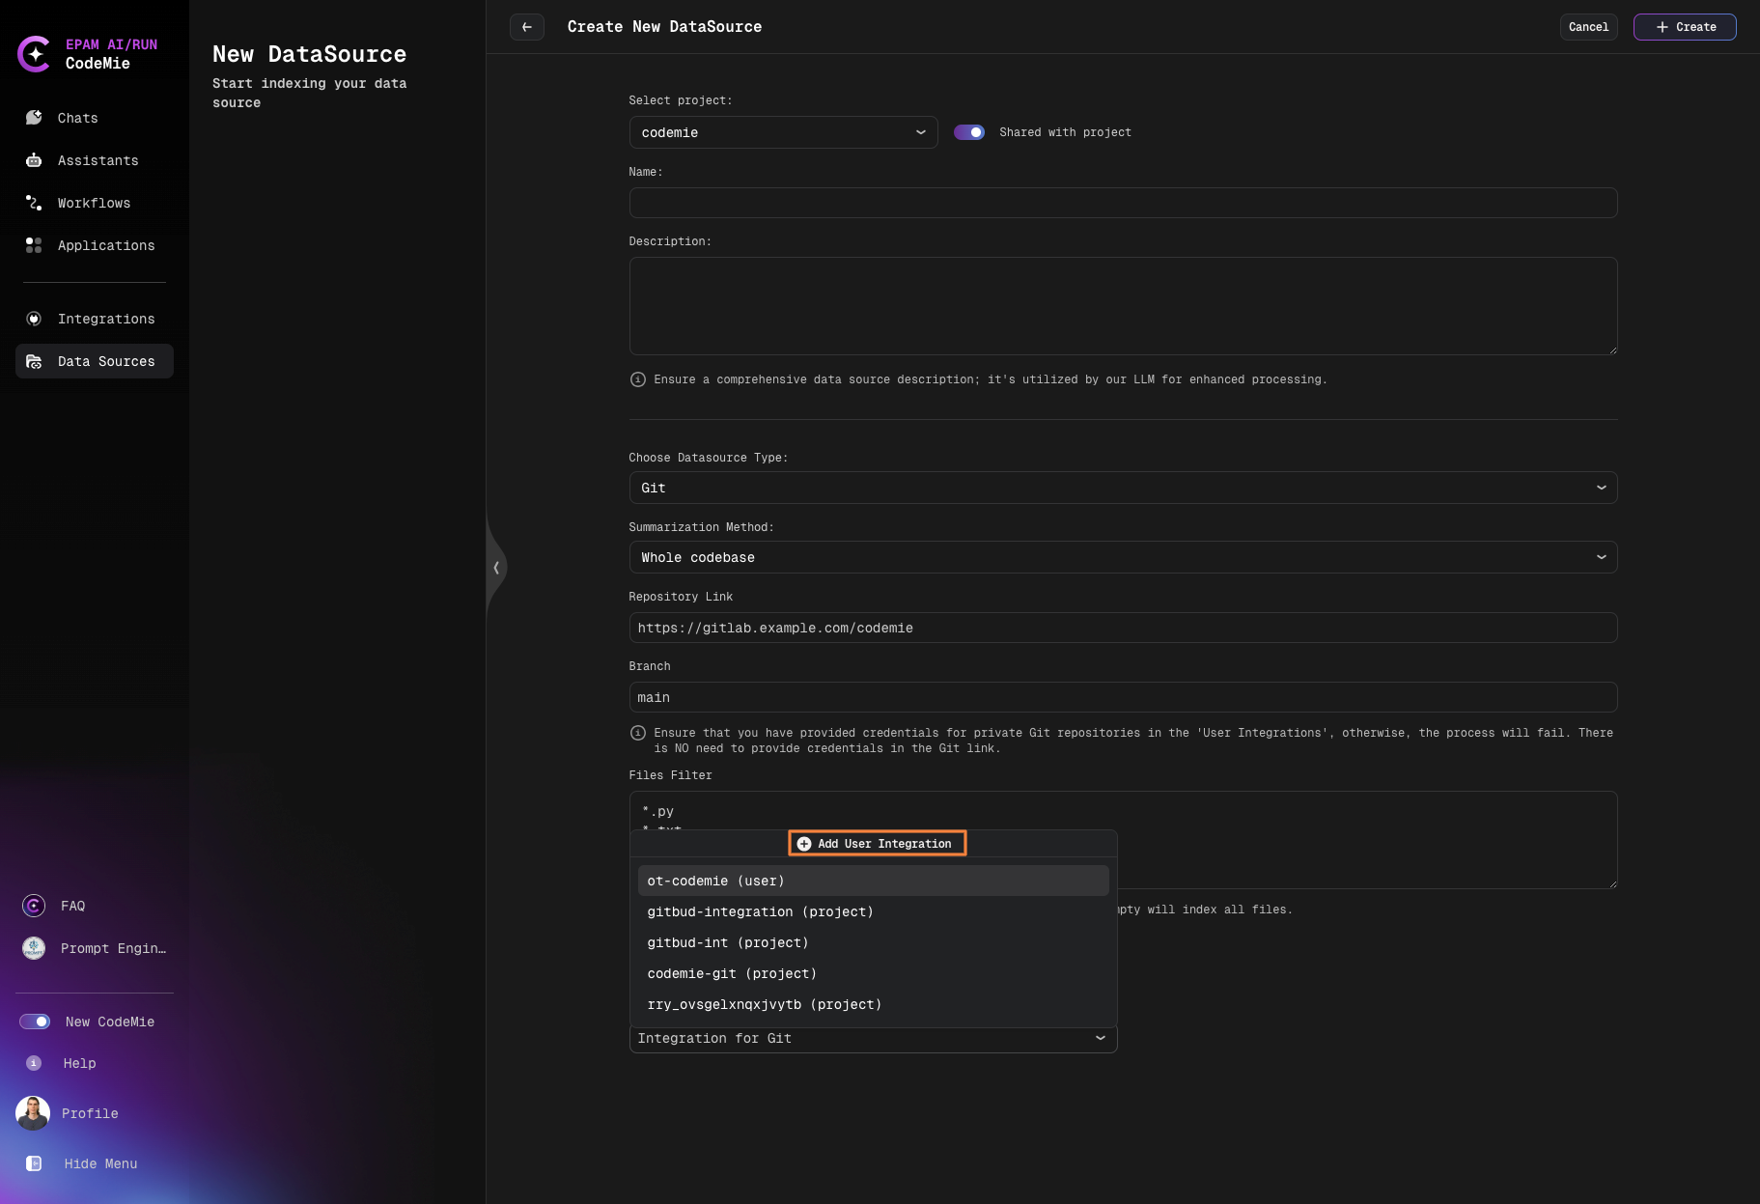Open the project selection dropdown
The height and width of the screenshot is (1204, 1760).
pos(783,132)
